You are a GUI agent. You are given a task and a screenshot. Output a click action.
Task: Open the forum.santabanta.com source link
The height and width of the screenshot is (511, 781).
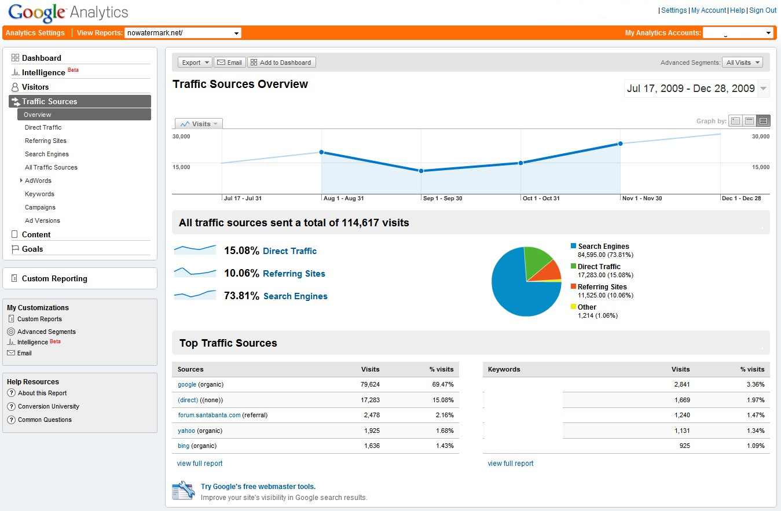pyautogui.click(x=209, y=415)
